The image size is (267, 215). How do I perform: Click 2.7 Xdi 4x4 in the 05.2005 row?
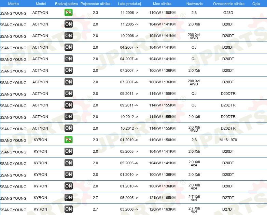(194, 198)
